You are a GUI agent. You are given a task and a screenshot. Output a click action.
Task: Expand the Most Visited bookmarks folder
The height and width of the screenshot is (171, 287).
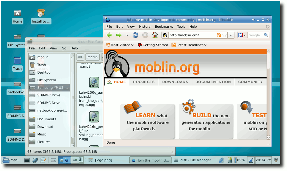point(120,45)
